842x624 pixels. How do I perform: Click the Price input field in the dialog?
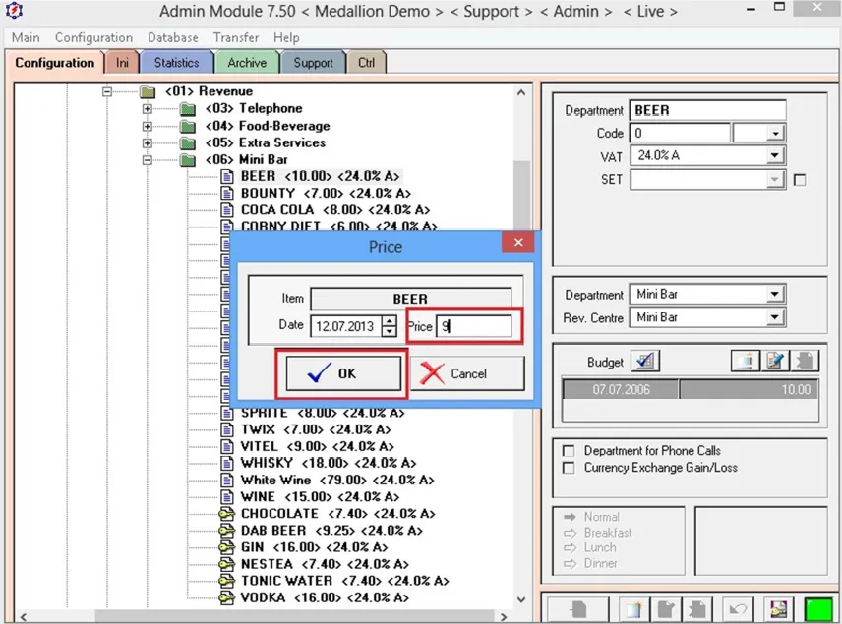(x=474, y=326)
